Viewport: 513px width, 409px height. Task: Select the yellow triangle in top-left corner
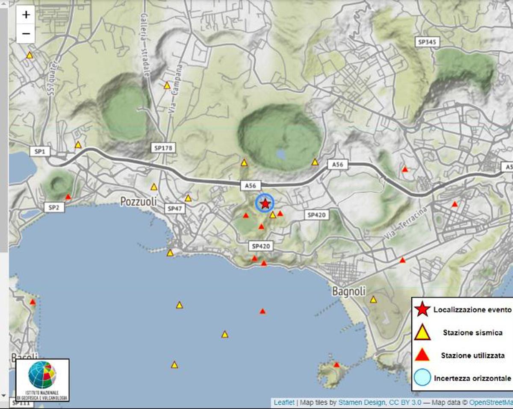[x=29, y=55]
